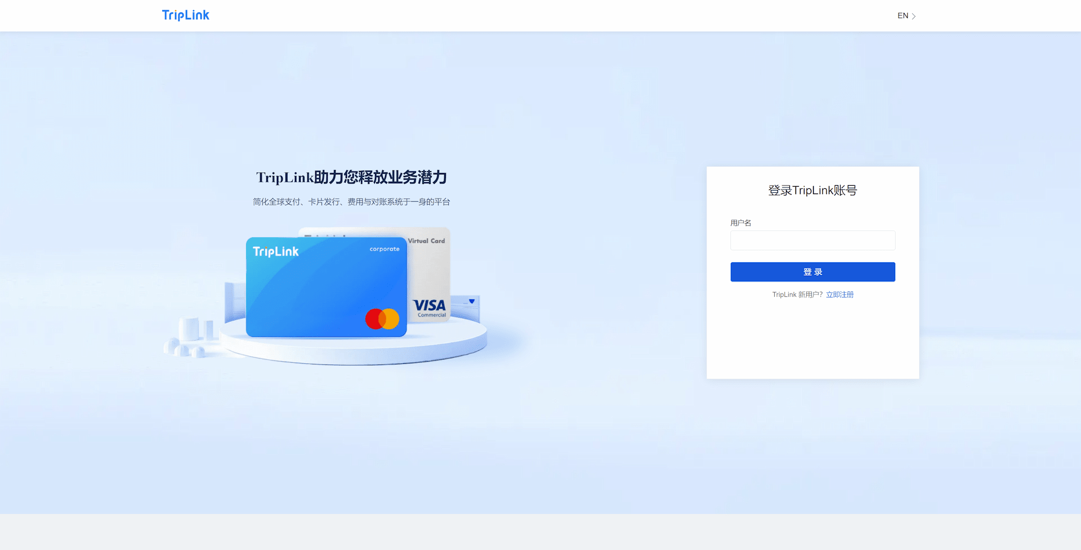Open the 立即注册 register link
This screenshot has width=1081, height=550.
coord(839,295)
